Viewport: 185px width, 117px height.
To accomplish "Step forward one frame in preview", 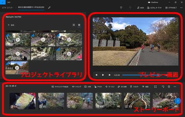I will [110, 75].
